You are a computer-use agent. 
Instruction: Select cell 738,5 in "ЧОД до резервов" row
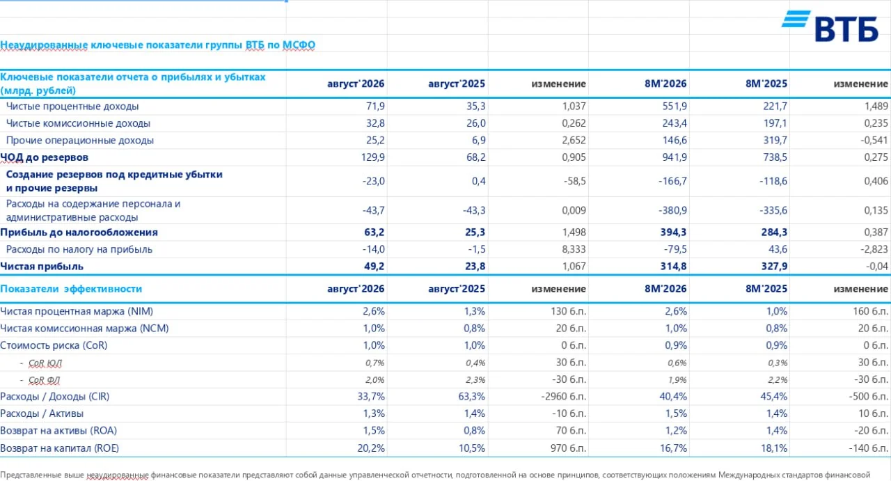point(774,157)
